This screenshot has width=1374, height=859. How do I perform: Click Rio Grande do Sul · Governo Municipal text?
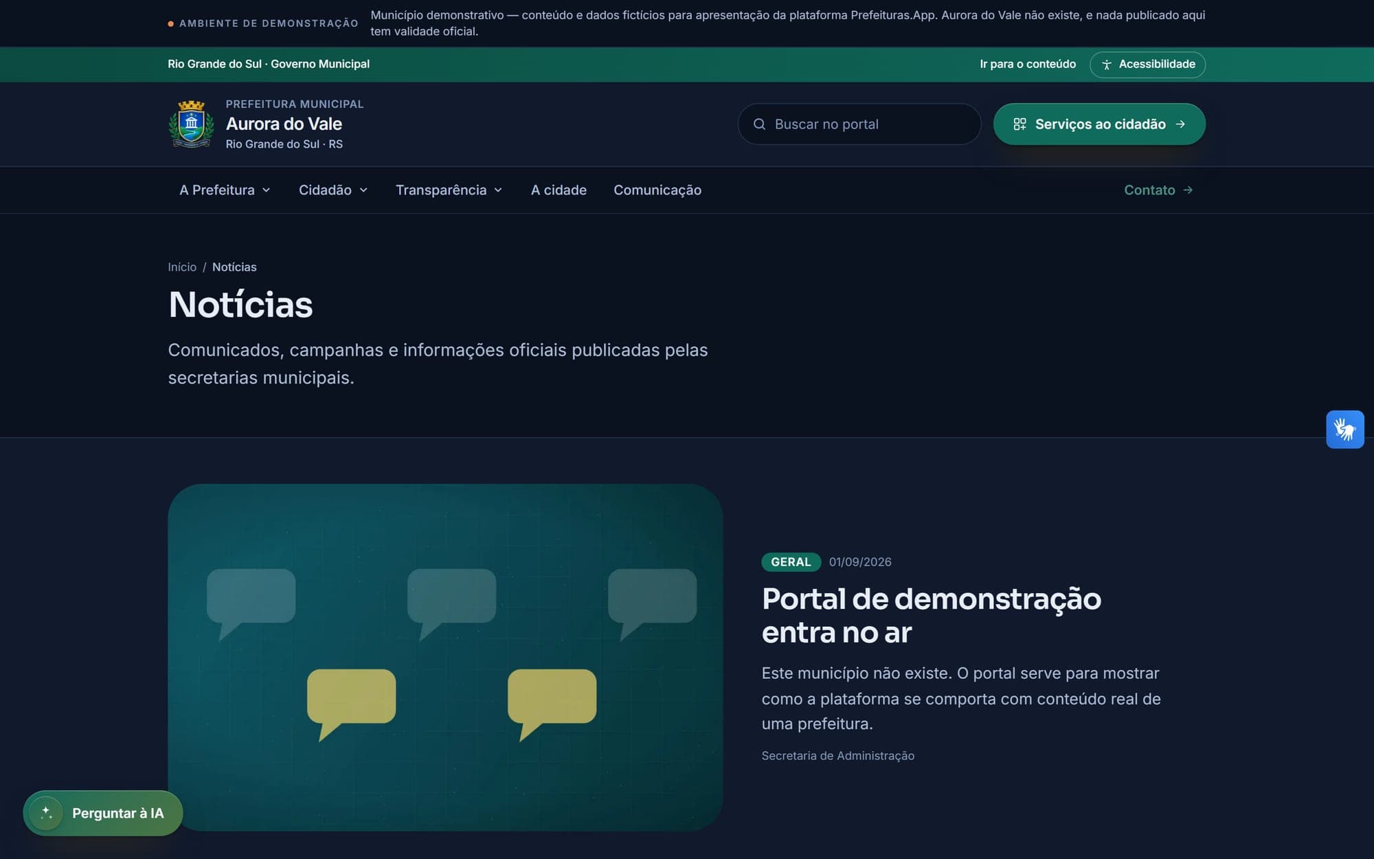click(269, 64)
